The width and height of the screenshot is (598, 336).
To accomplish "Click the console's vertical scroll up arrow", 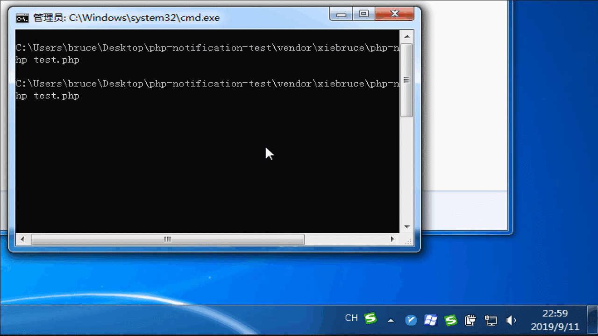I will pyautogui.click(x=407, y=36).
